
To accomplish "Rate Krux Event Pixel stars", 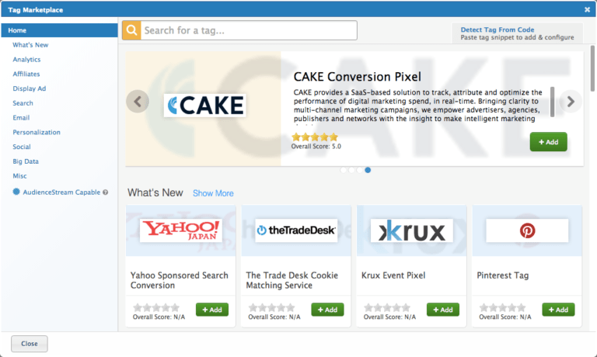I will click(387, 307).
